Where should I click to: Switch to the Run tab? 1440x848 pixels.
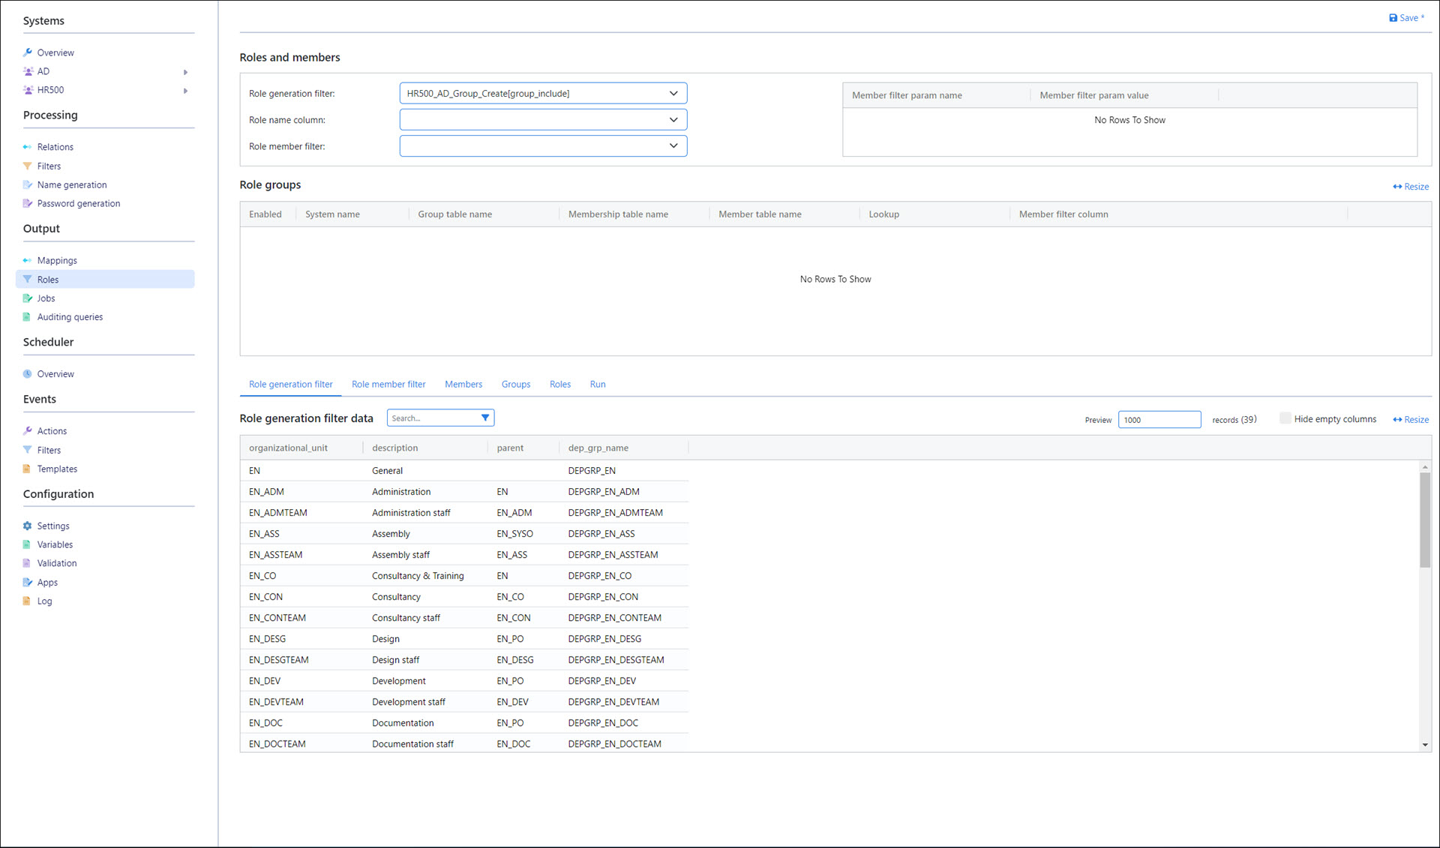(597, 385)
